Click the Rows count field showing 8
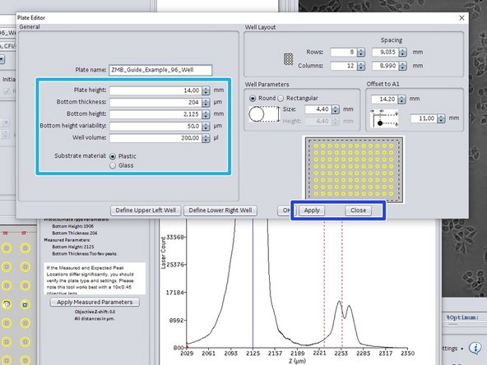 click(x=344, y=52)
